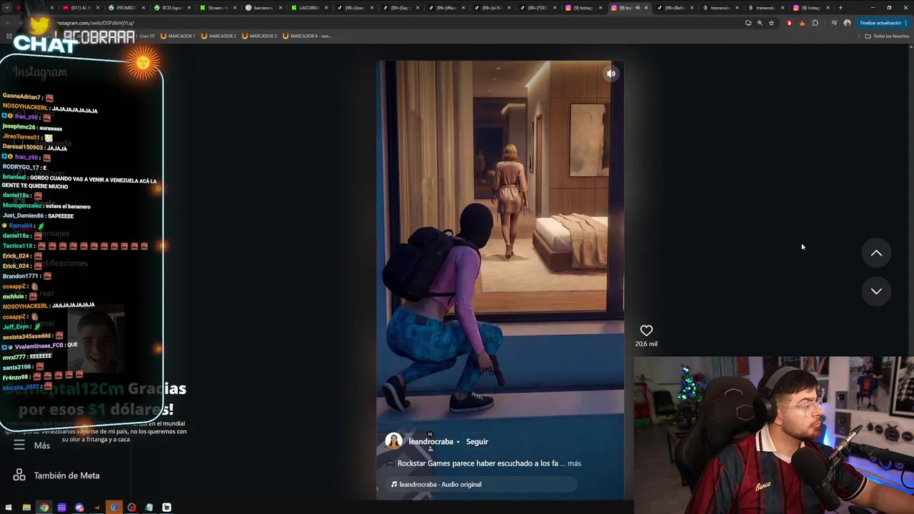Click the 'Finalizar actualización' button
914x514 pixels.
pyautogui.click(x=883, y=23)
